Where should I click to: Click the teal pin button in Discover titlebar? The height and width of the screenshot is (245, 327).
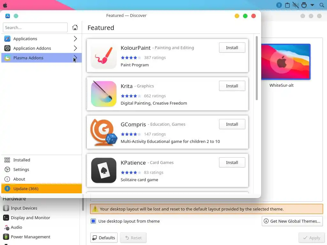click(16, 16)
